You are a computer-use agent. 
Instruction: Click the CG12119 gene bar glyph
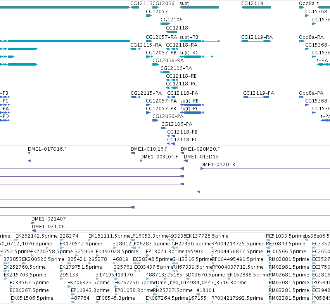click(x=256, y=7)
